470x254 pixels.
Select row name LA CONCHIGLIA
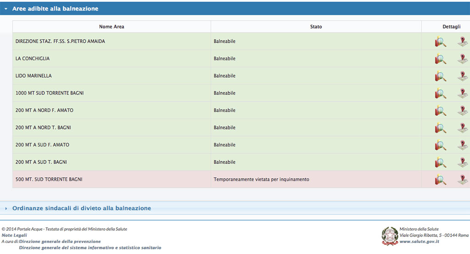coord(33,58)
